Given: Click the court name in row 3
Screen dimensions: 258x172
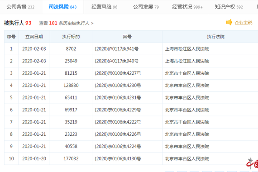Looking at the screenshot, I should [187, 73].
